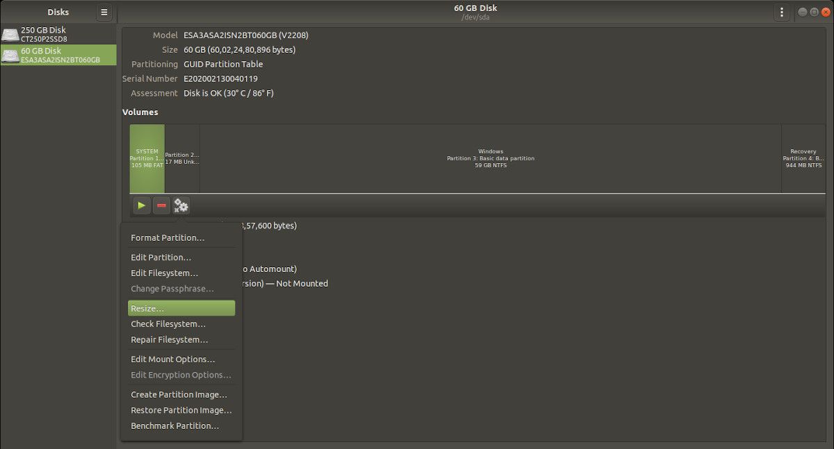The image size is (834, 449).
Task: Mount the partition using the play icon
Action: (142, 205)
